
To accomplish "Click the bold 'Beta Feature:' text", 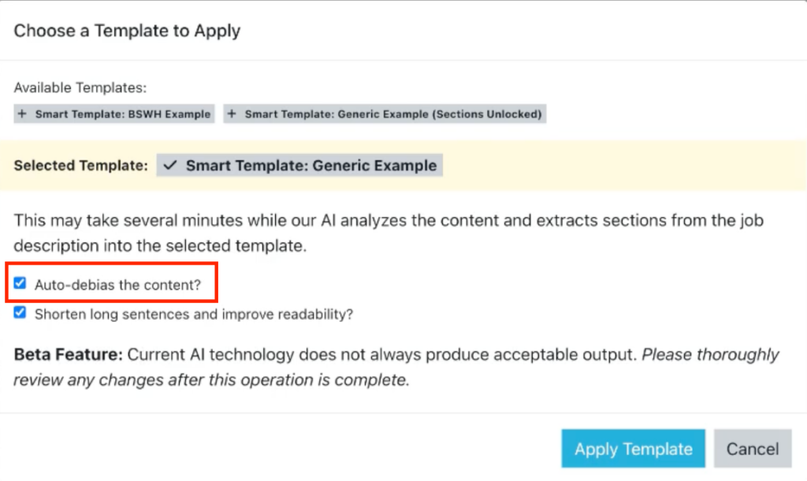I will 68,355.
